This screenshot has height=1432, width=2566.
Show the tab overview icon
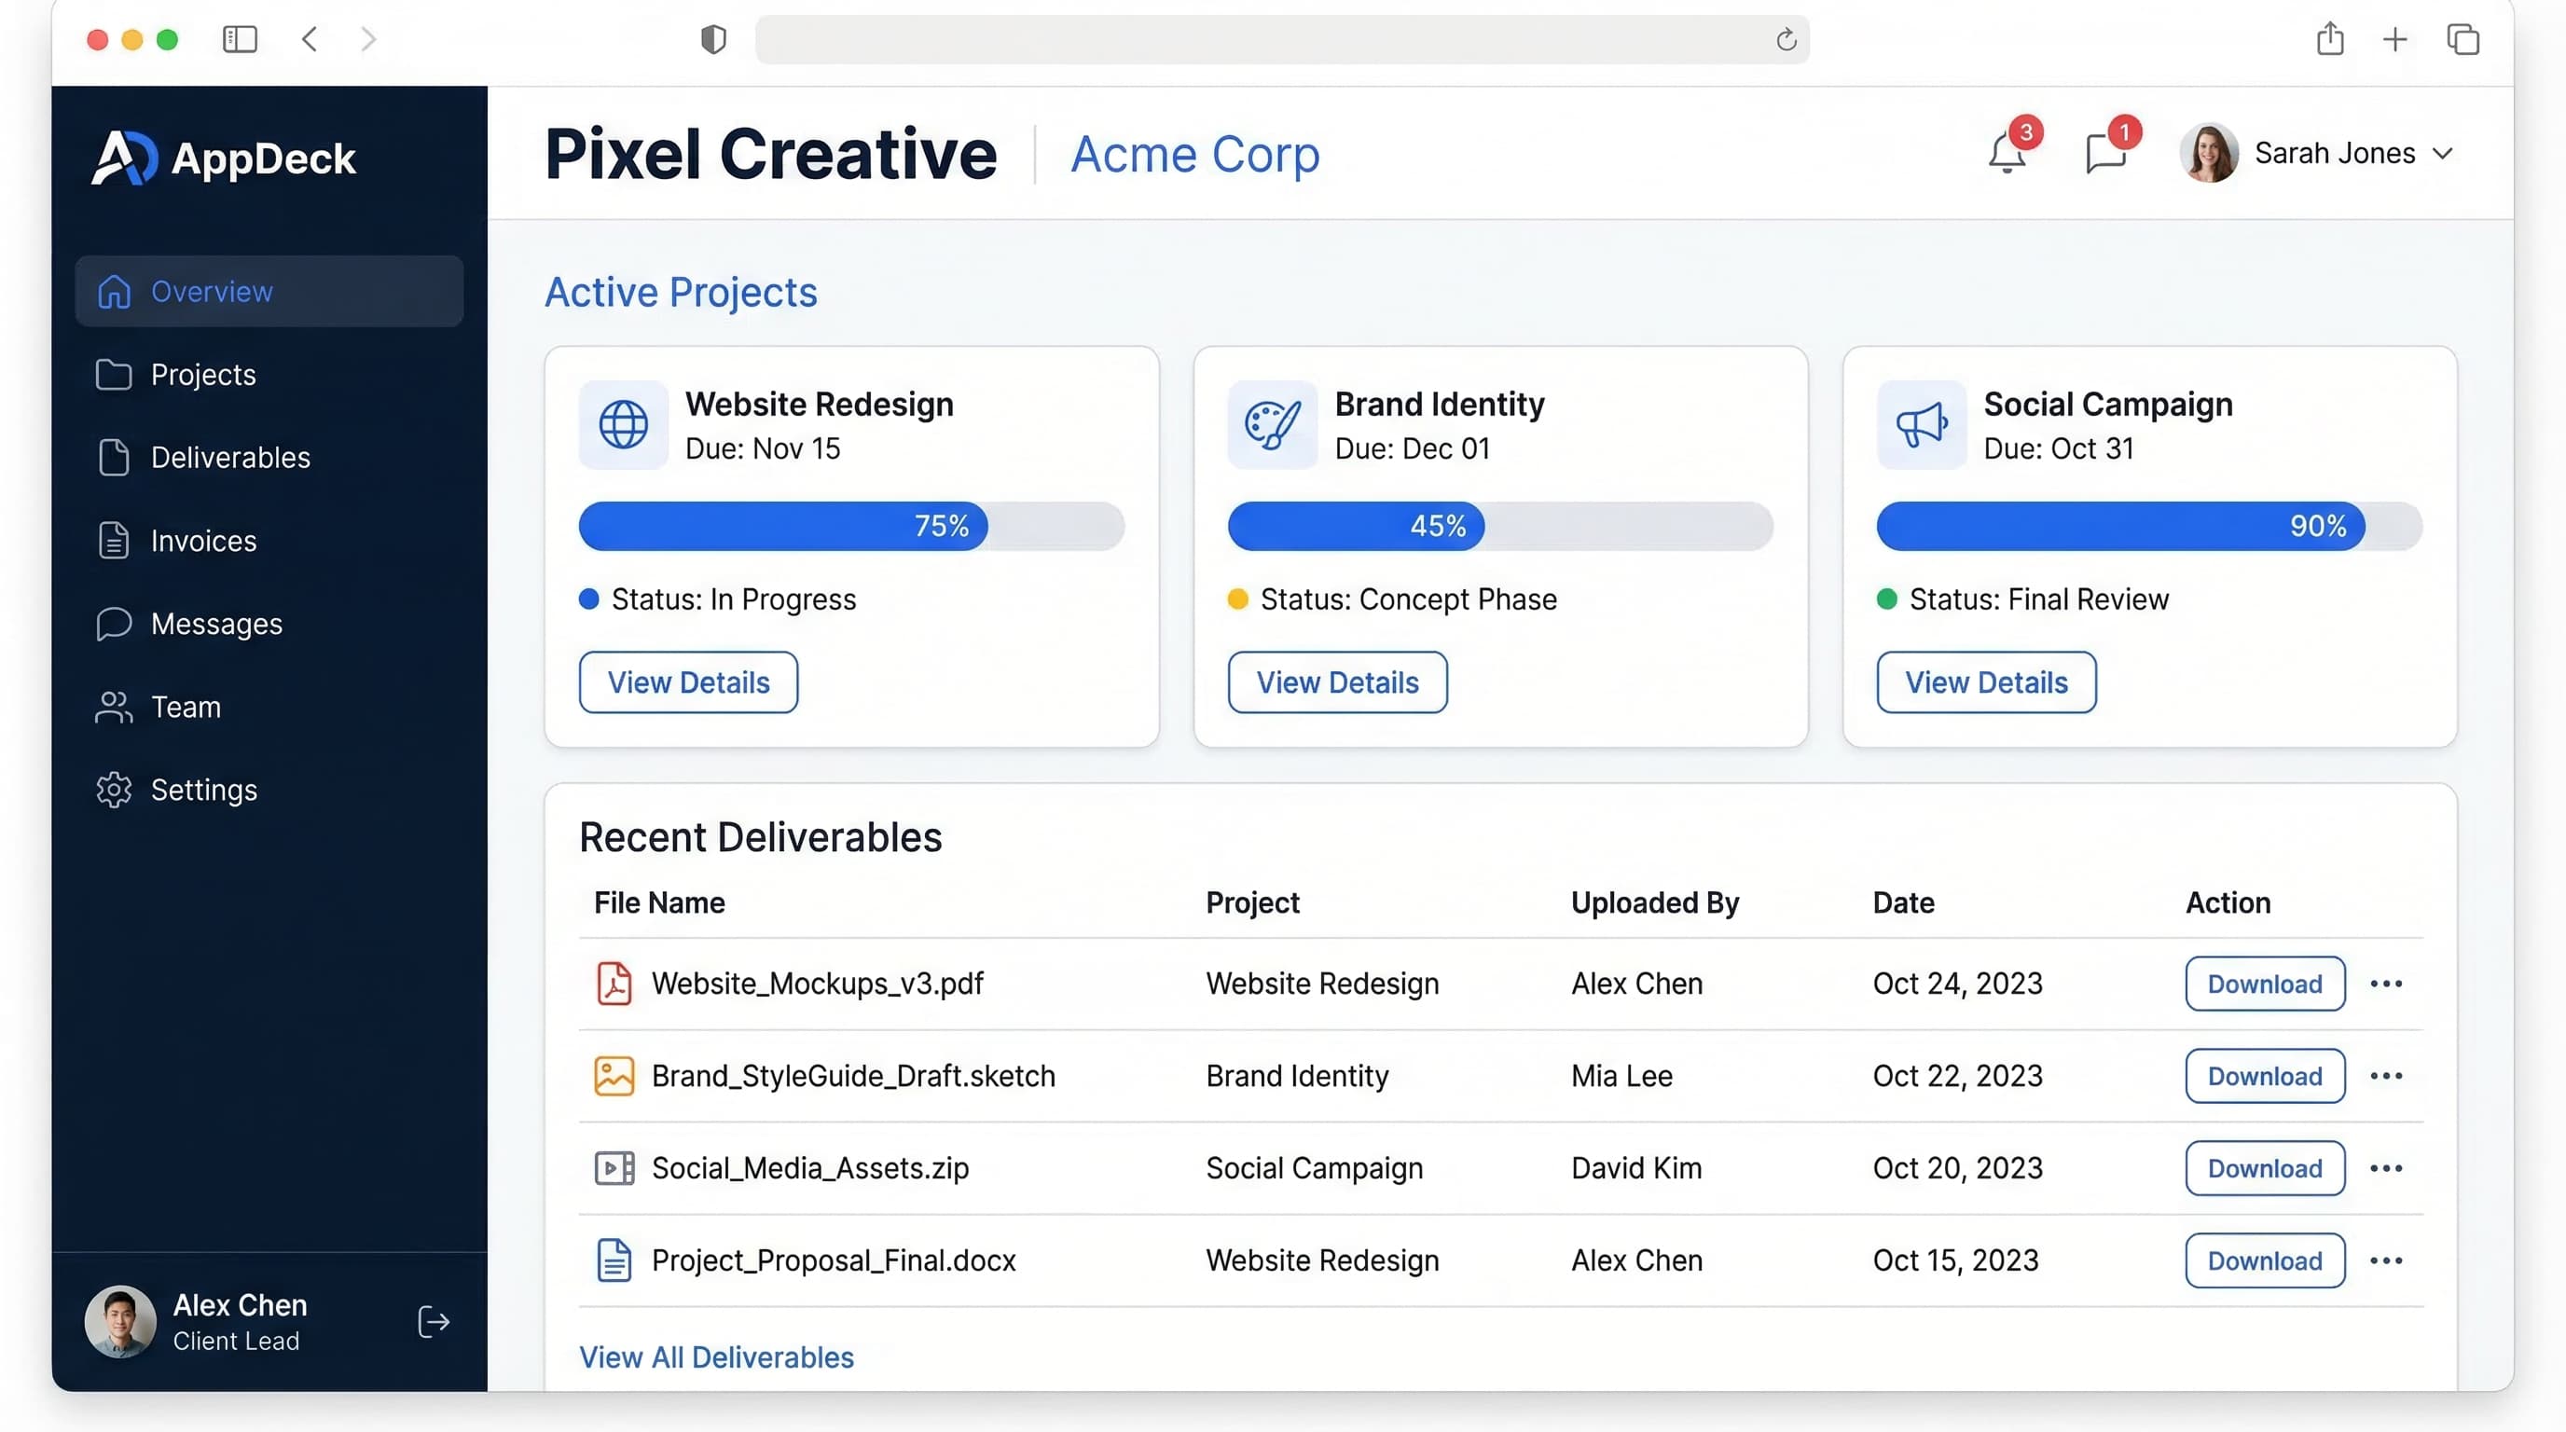(x=2463, y=39)
